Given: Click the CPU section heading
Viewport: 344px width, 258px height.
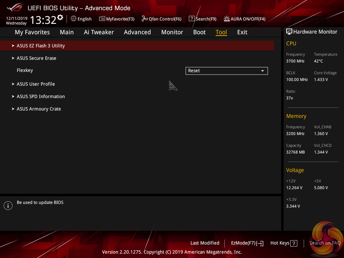Looking at the screenshot, I should tap(291, 43).
